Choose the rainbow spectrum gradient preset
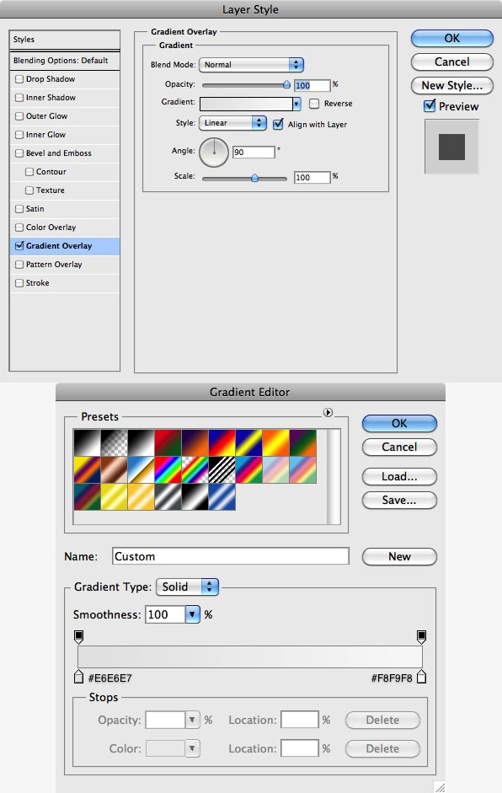502x793 pixels. click(168, 470)
